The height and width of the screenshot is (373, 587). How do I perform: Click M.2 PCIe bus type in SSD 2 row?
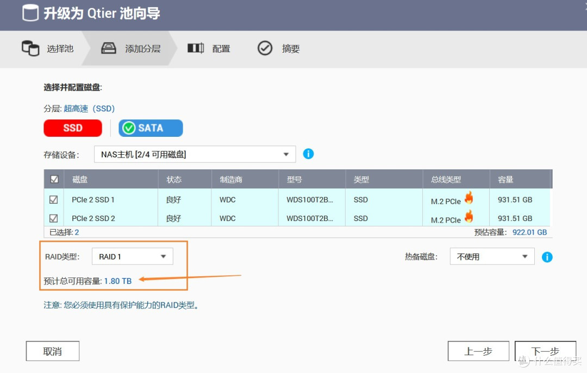pos(446,220)
